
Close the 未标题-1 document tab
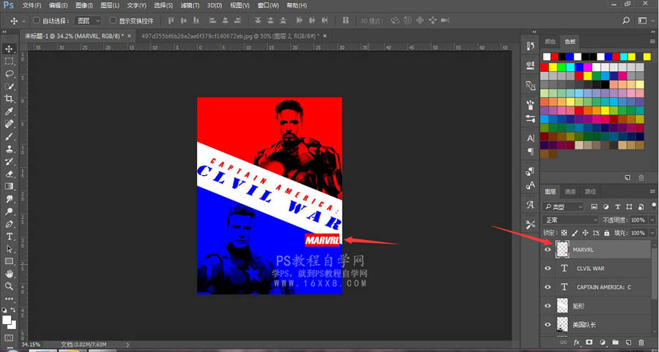[x=129, y=36]
